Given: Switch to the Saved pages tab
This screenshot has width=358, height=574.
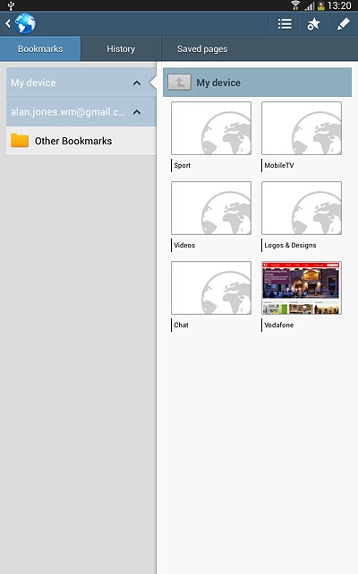Looking at the screenshot, I should (202, 48).
